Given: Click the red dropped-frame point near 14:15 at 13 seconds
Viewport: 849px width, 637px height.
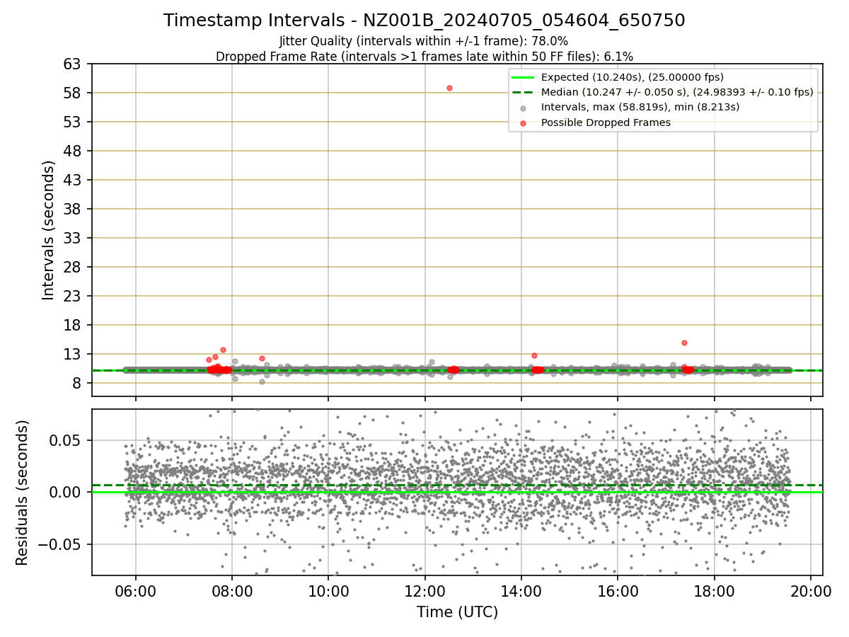Looking at the screenshot, I should (x=534, y=355).
